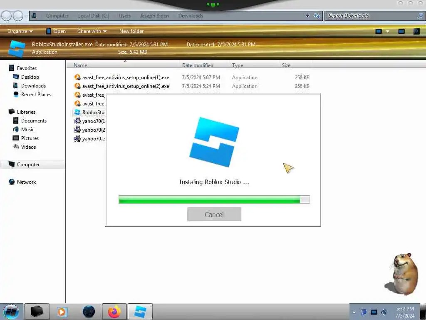Click the RobloxStudioInstaller icon in details pane
The width and height of the screenshot is (426, 320).
point(16,48)
